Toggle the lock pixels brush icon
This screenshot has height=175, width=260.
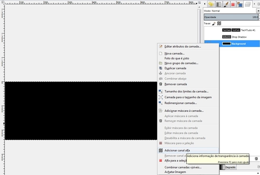click(x=214, y=23)
